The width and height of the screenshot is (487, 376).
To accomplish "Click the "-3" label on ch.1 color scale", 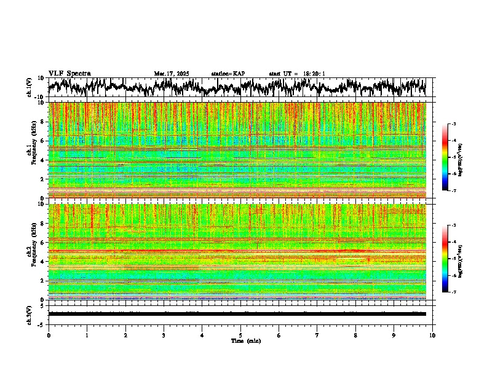I will [454, 124].
